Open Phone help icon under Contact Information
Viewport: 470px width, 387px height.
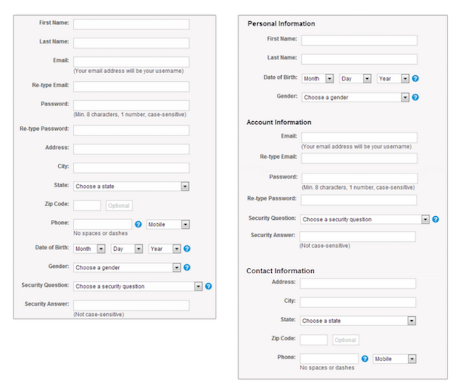point(365,359)
